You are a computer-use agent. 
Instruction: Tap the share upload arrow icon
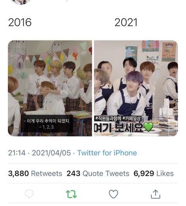pyautogui.click(x=155, y=194)
